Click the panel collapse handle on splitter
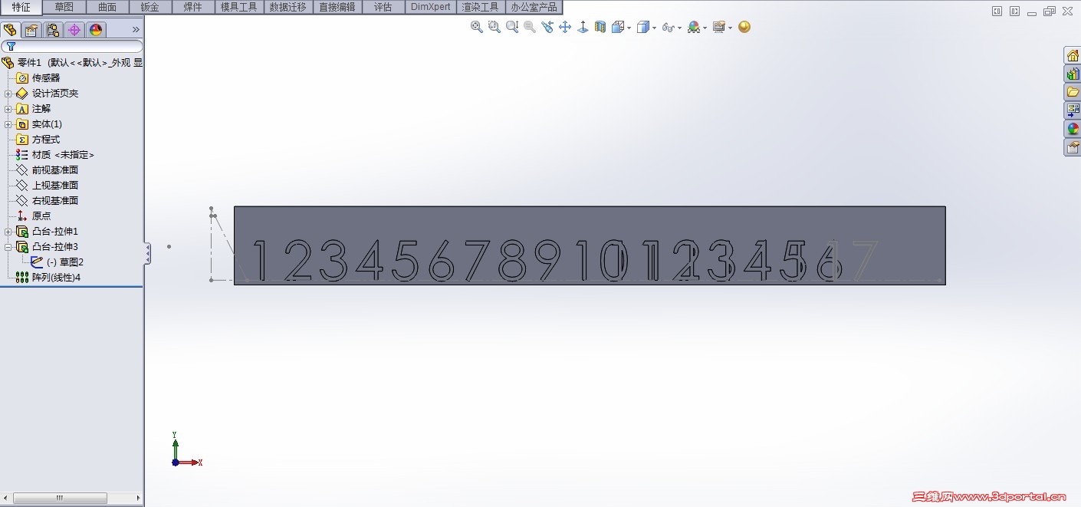 pyautogui.click(x=147, y=254)
